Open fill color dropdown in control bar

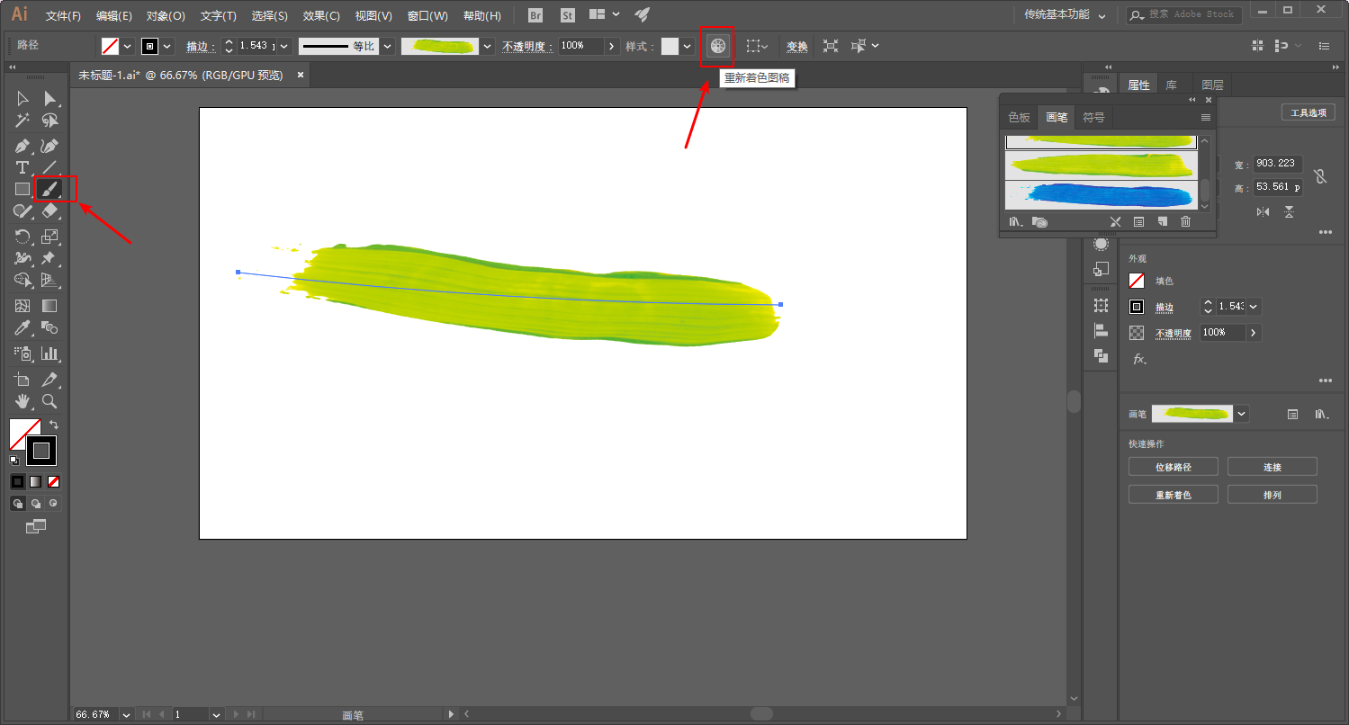click(x=128, y=46)
